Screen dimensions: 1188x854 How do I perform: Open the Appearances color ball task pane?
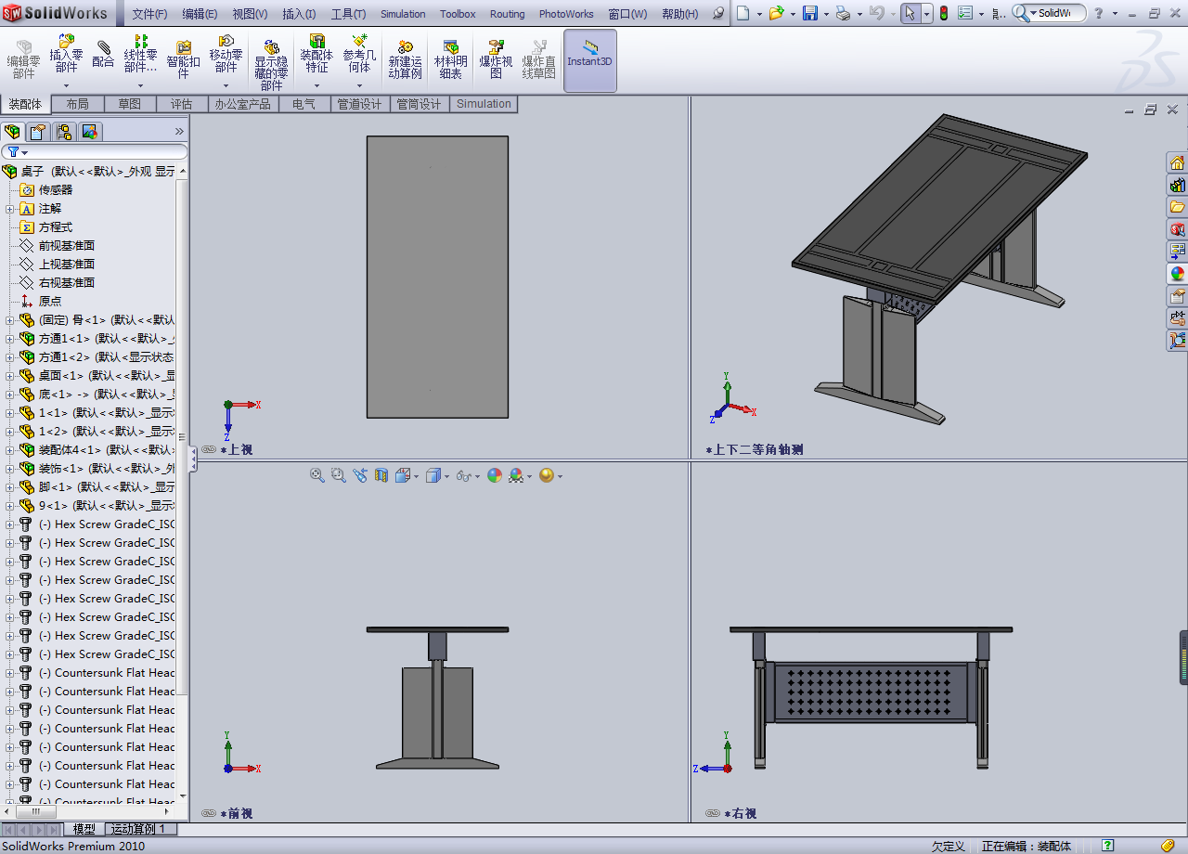click(x=1177, y=274)
